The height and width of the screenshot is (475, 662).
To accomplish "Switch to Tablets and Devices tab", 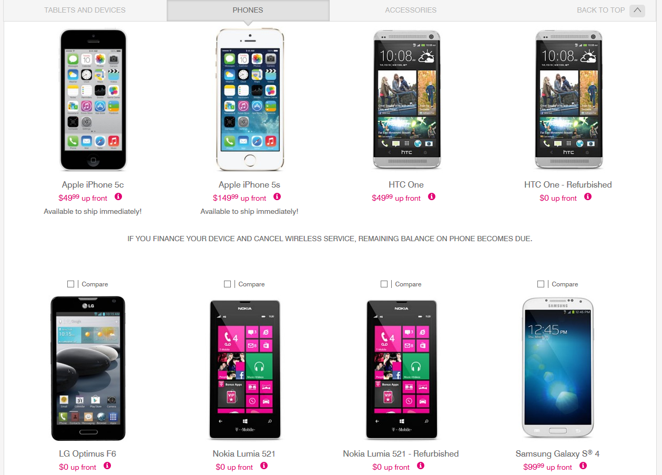I will click(x=85, y=10).
